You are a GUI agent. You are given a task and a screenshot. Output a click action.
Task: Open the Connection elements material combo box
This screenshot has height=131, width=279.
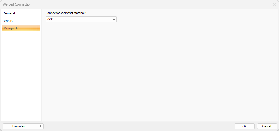(x=81, y=19)
